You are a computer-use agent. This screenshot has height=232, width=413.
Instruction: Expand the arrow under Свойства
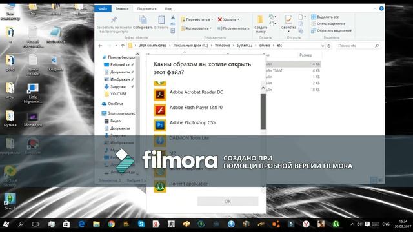coord(288,32)
